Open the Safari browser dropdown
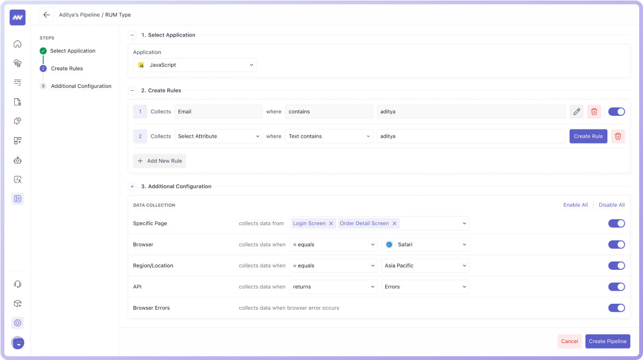 click(425, 245)
